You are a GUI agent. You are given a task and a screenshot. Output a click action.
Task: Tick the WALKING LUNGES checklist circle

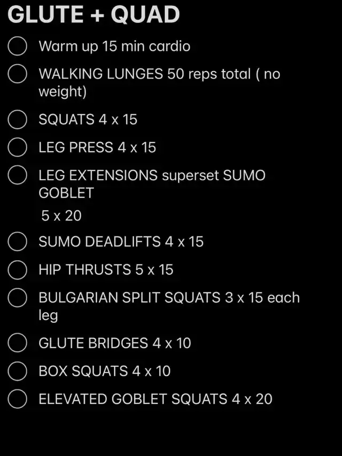point(18,74)
